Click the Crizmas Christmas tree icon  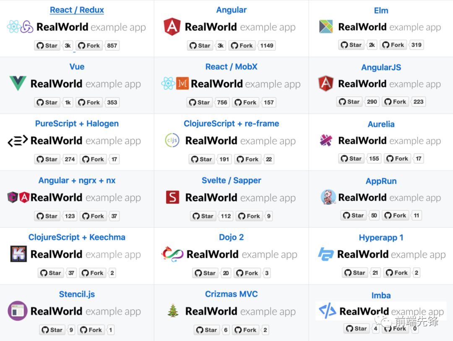coord(173,311)
